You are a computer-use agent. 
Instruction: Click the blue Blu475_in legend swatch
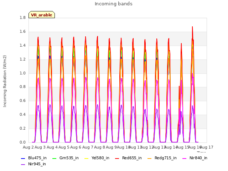coord(23,158)
